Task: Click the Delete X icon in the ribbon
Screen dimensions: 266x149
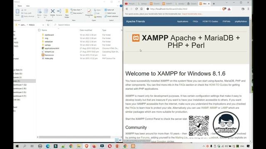Action: (53, 11)
